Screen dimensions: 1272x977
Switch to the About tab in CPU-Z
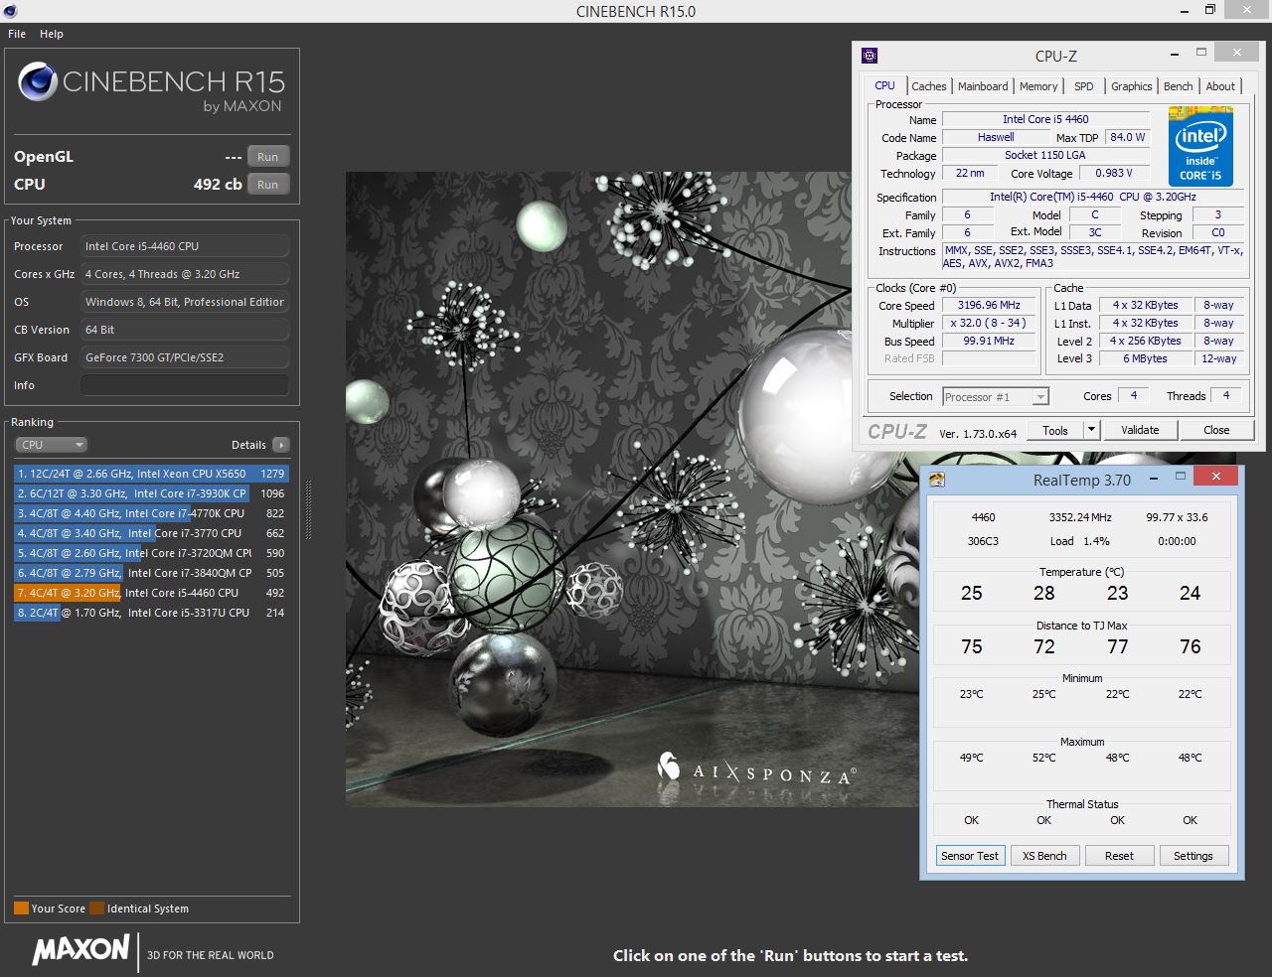(x=1220, y=86)
